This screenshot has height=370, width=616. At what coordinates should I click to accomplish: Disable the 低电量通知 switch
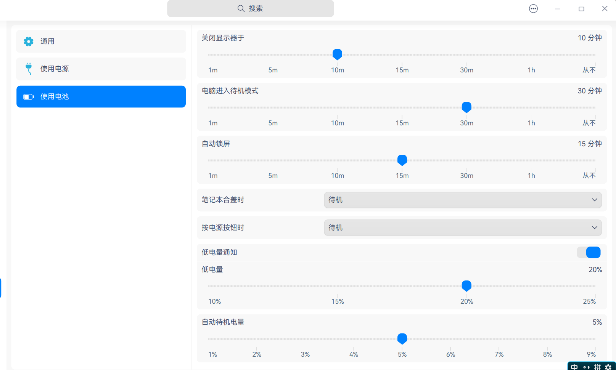(x=589, y=252)
